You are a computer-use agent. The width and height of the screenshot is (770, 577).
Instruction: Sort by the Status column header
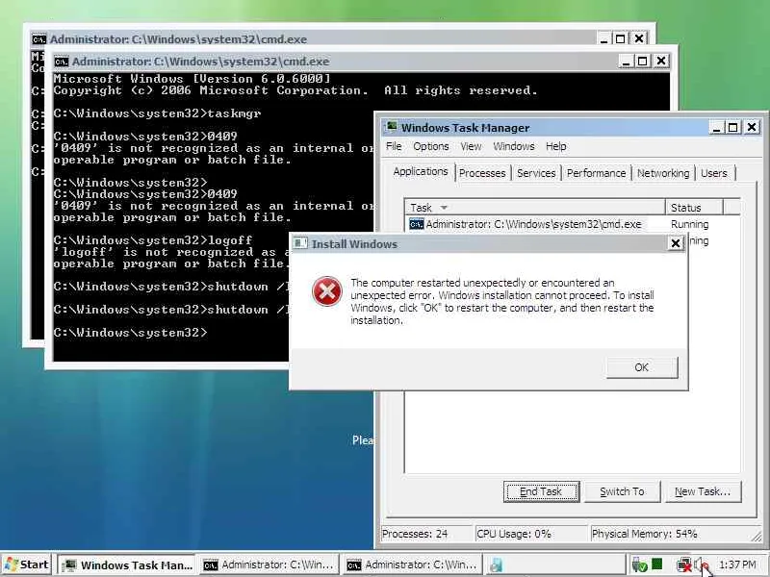[x=694, y=208]
